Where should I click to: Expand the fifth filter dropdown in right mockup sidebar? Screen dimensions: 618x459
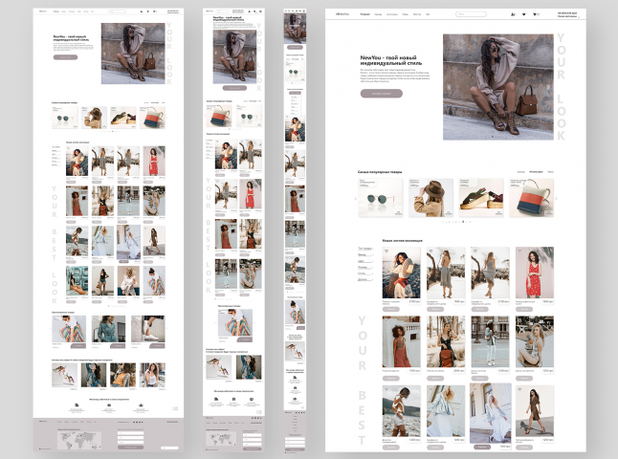pyautogui.click(x=365, y=273)
